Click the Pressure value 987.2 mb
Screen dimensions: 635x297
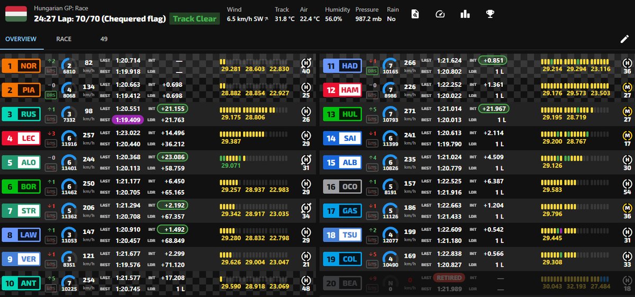pyautogui.click(x=368, y=19)
